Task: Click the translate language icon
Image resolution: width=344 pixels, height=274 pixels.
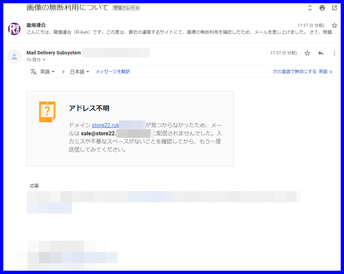Action: click(33, 72)
